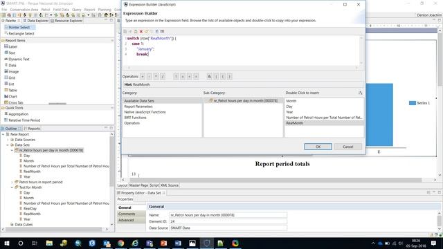Collapse the New Report tree node
The image size is (443, 249).
(x=3, y=134)
